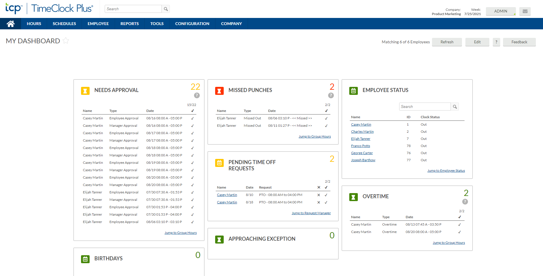The width and height of the screenshot is (543, 276).
Task: Open the Overtime widget help icon
Action: click(x=465, y=202)
